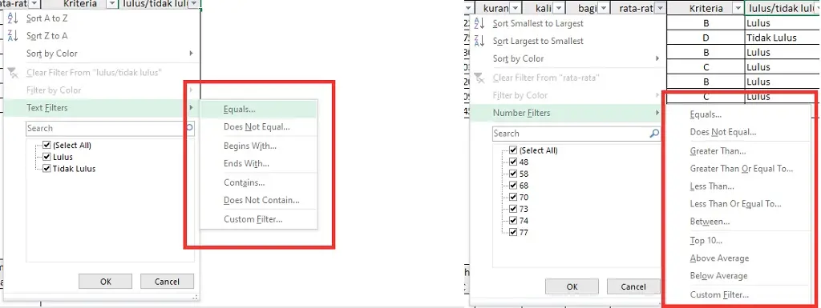This screenshot has height=308, width=821.
Task: Open Custom Filter... in Text Filters submenu
Action: click(259, 219)
